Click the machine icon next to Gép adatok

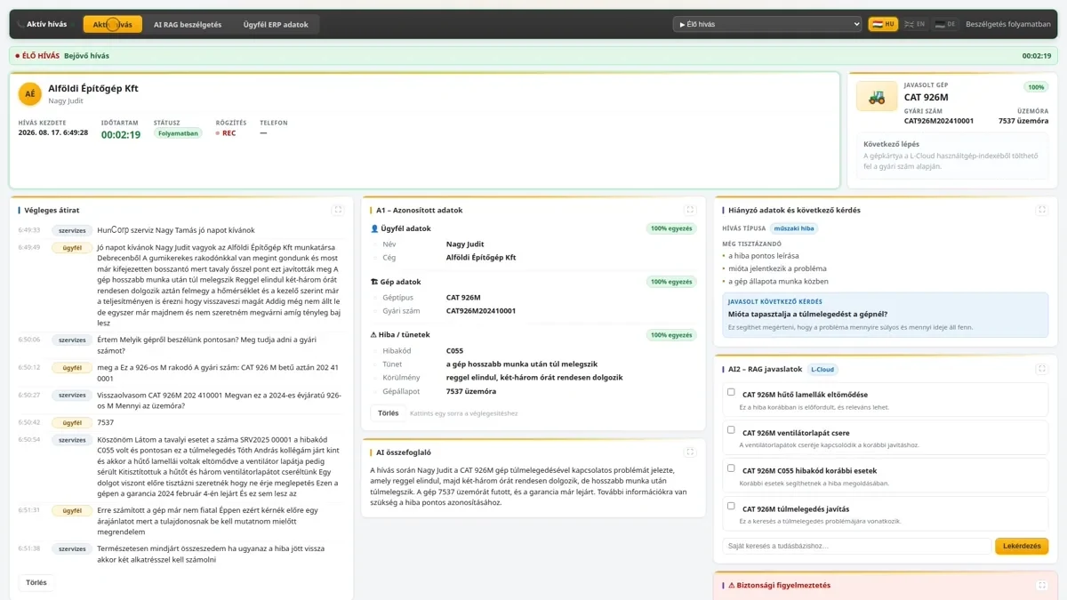374,282
